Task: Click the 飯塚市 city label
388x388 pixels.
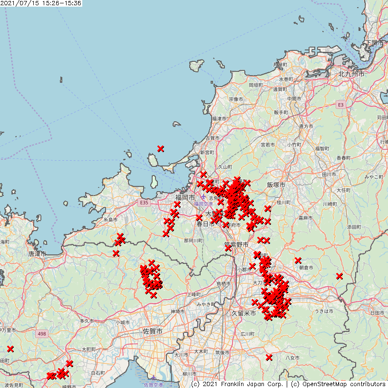Action: [x=276, y=184]
